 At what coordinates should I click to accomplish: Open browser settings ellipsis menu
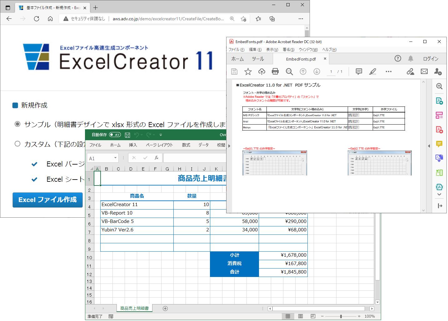(301, 19)
